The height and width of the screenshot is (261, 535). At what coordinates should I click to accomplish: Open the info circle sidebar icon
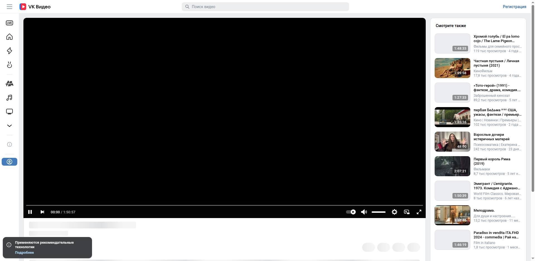9,144
